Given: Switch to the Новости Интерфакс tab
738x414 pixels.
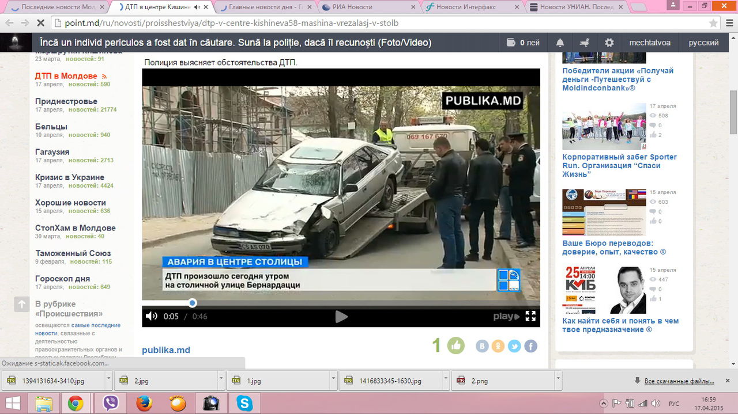Looking at the screenshot, I should [472, 7].
